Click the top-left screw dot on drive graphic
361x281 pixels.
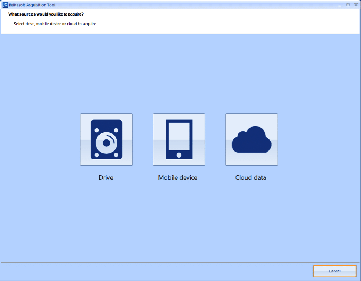[97, 131]
